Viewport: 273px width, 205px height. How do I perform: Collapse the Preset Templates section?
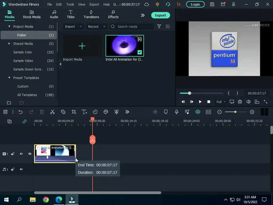tap(9, 78)
